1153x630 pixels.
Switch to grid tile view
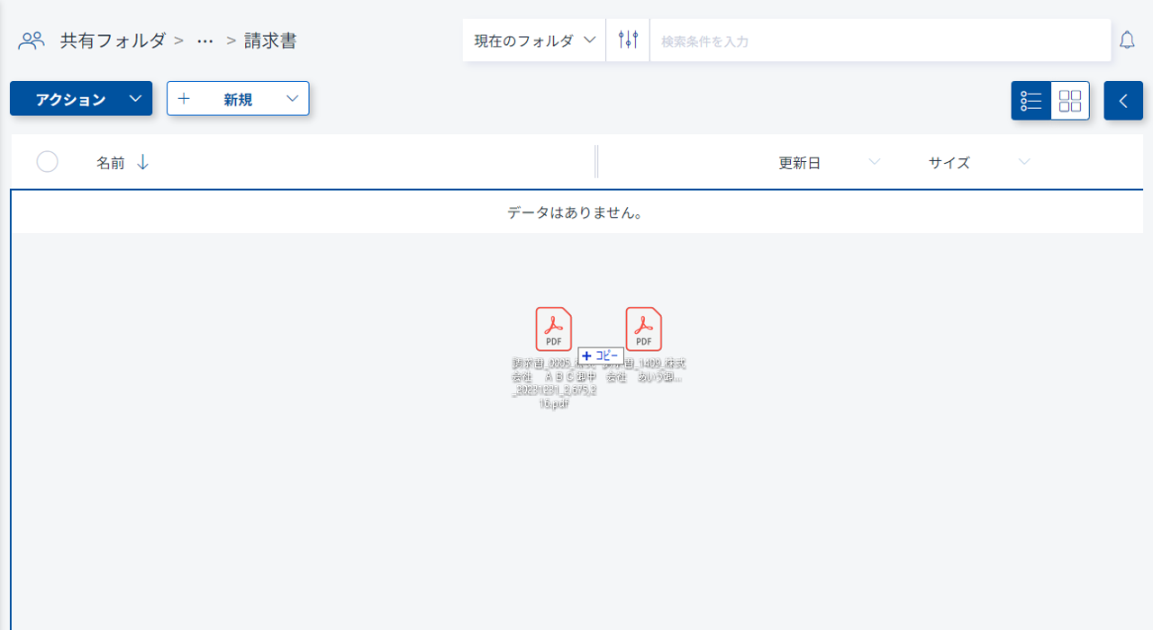tap(1070, 101)
